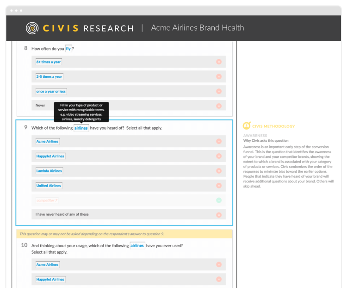Edit the Unified Airlines field

(x=49, y=186)
